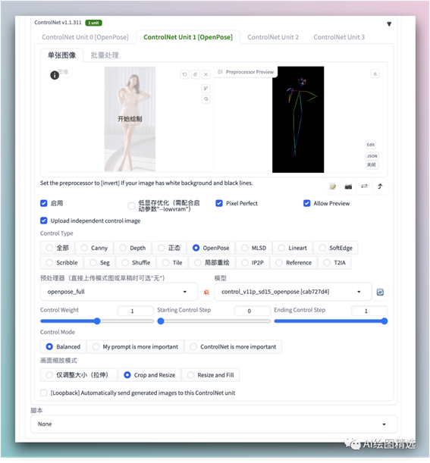Download the preprocessor preview image
The width and height of the screenshot is (430, 463).
pos(375,74)
